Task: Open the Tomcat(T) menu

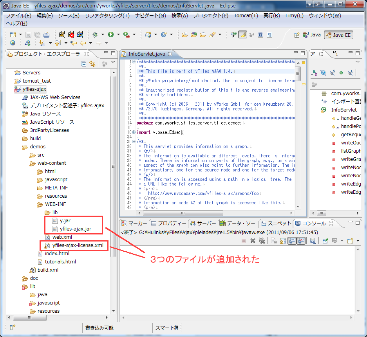Action: click(x=246, y=16)
